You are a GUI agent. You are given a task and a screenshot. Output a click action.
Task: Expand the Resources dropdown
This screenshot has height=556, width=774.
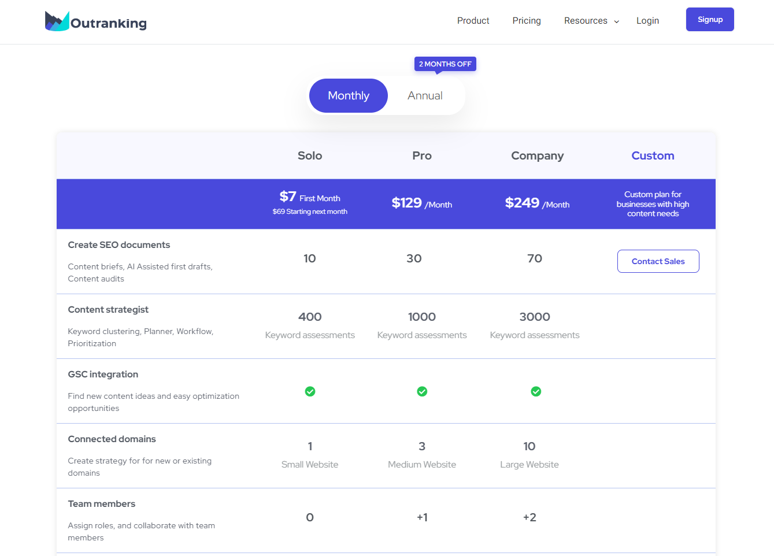[591, 21]
